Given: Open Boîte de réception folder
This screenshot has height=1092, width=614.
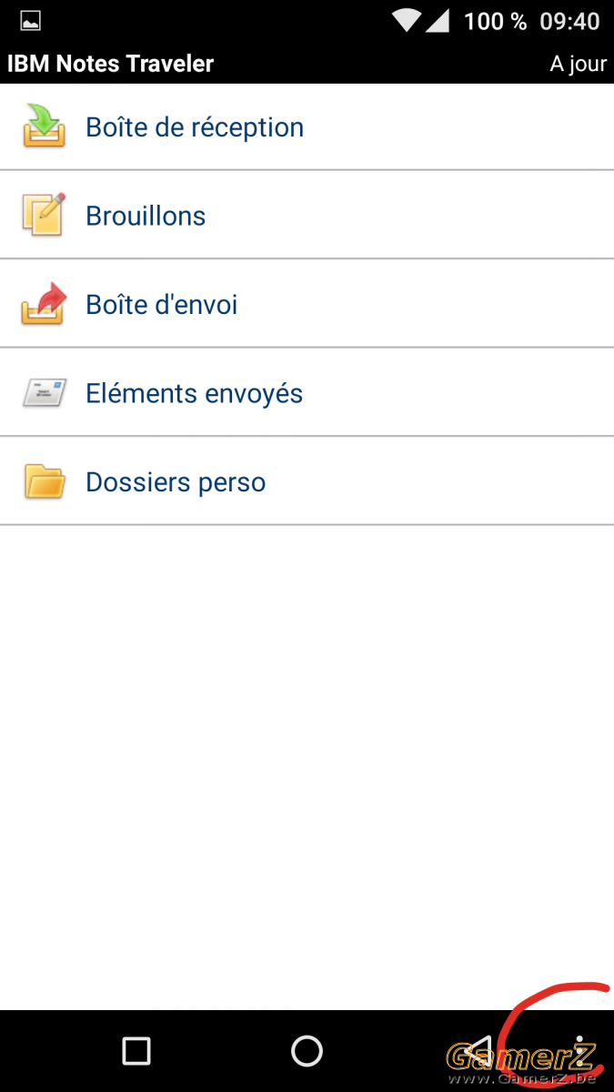Looking at the screenshot, I should [307, 126].
